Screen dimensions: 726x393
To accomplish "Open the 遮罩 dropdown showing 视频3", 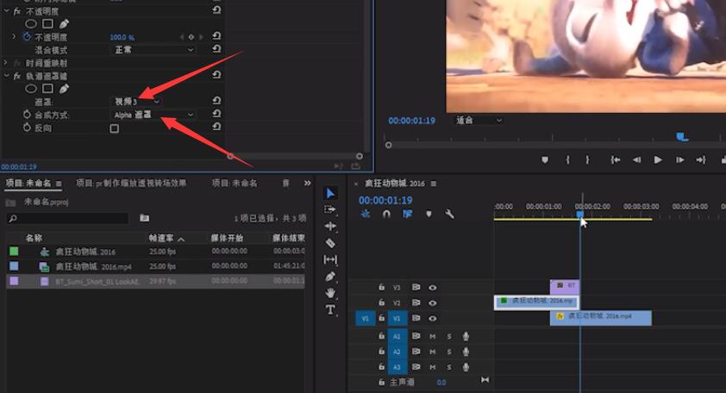I will (x=137, y=102).
